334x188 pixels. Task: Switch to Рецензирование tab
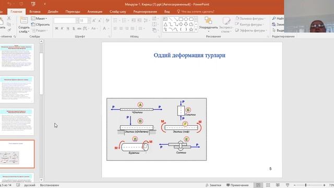pos(145,11)
